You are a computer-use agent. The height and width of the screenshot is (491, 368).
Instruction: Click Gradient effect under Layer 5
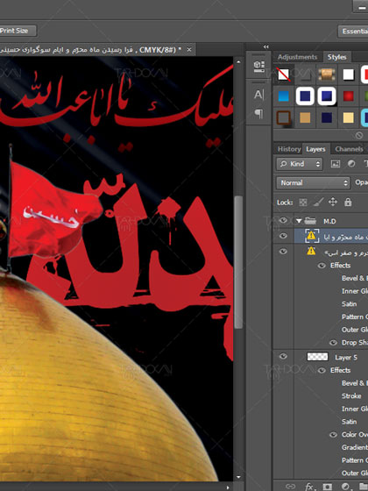pyautogui.click(x=355, y=447)
